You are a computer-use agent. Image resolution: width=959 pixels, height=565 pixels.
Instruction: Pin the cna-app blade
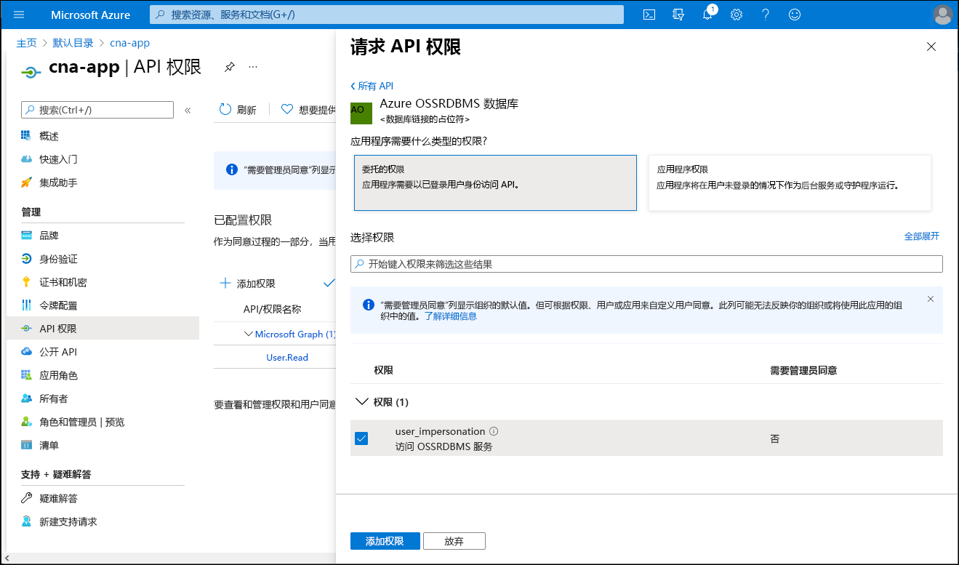230,67
